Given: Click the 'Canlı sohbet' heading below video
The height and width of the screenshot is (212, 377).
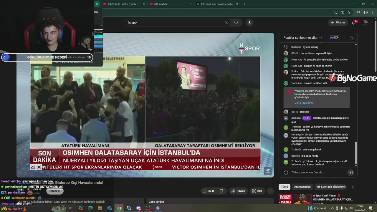Looking at the screenshot, I should (156, 202).
